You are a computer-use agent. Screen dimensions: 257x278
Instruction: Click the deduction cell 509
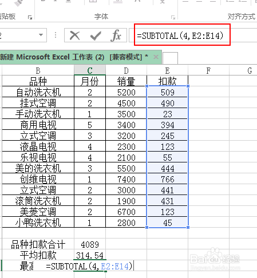[x=167, y=92]
